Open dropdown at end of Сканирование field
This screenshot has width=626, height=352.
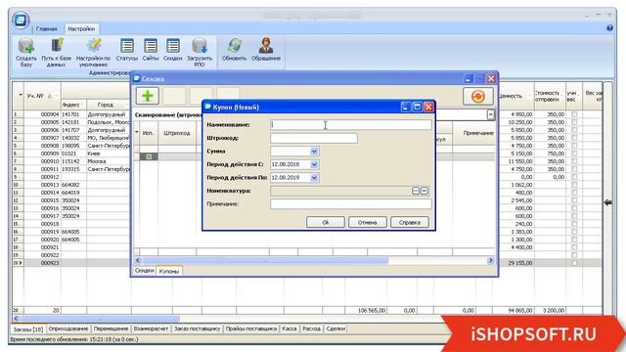point(490,115)
